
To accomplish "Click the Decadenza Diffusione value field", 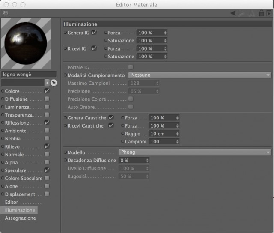I will (x=134, y=161).
